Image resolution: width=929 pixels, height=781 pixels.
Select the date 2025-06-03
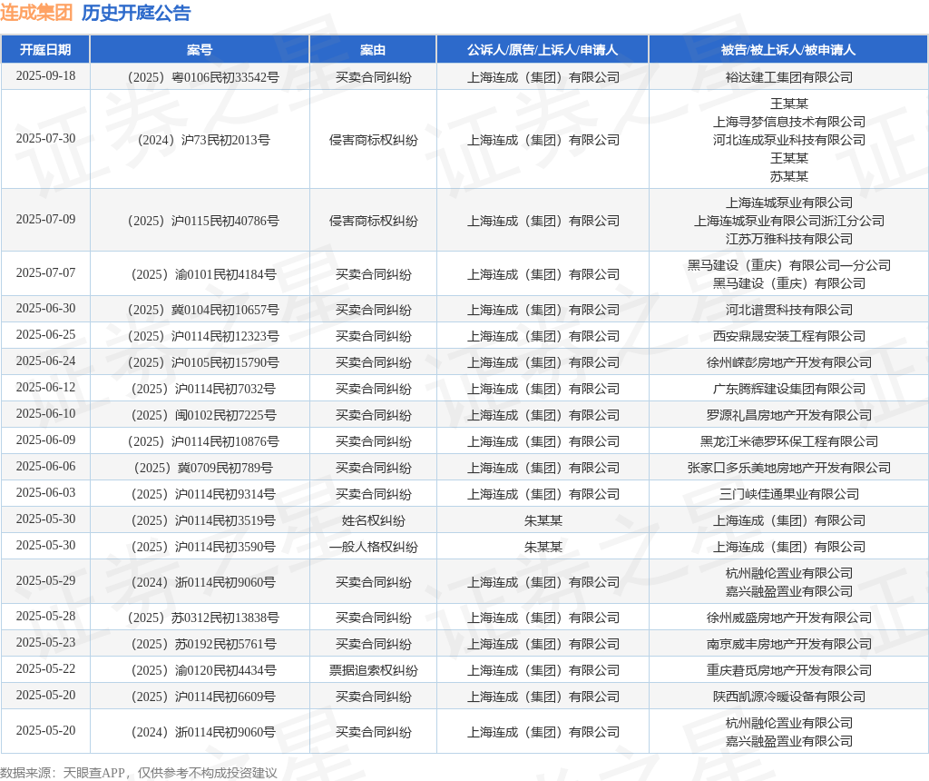pyautogui.click(x=45, y=493)
